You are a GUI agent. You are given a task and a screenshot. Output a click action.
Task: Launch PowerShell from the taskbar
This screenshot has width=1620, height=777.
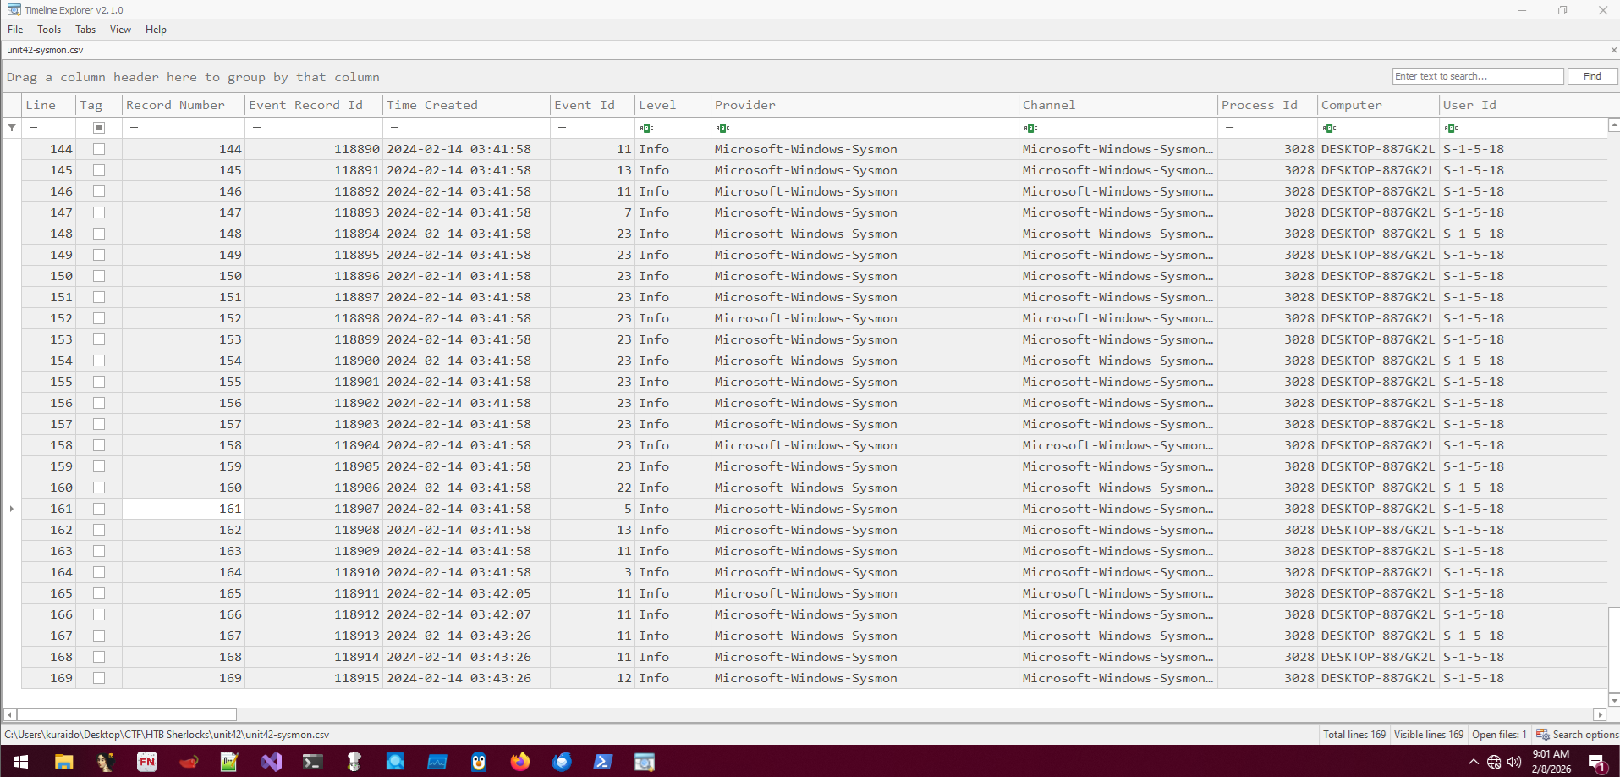click(602, 762)
